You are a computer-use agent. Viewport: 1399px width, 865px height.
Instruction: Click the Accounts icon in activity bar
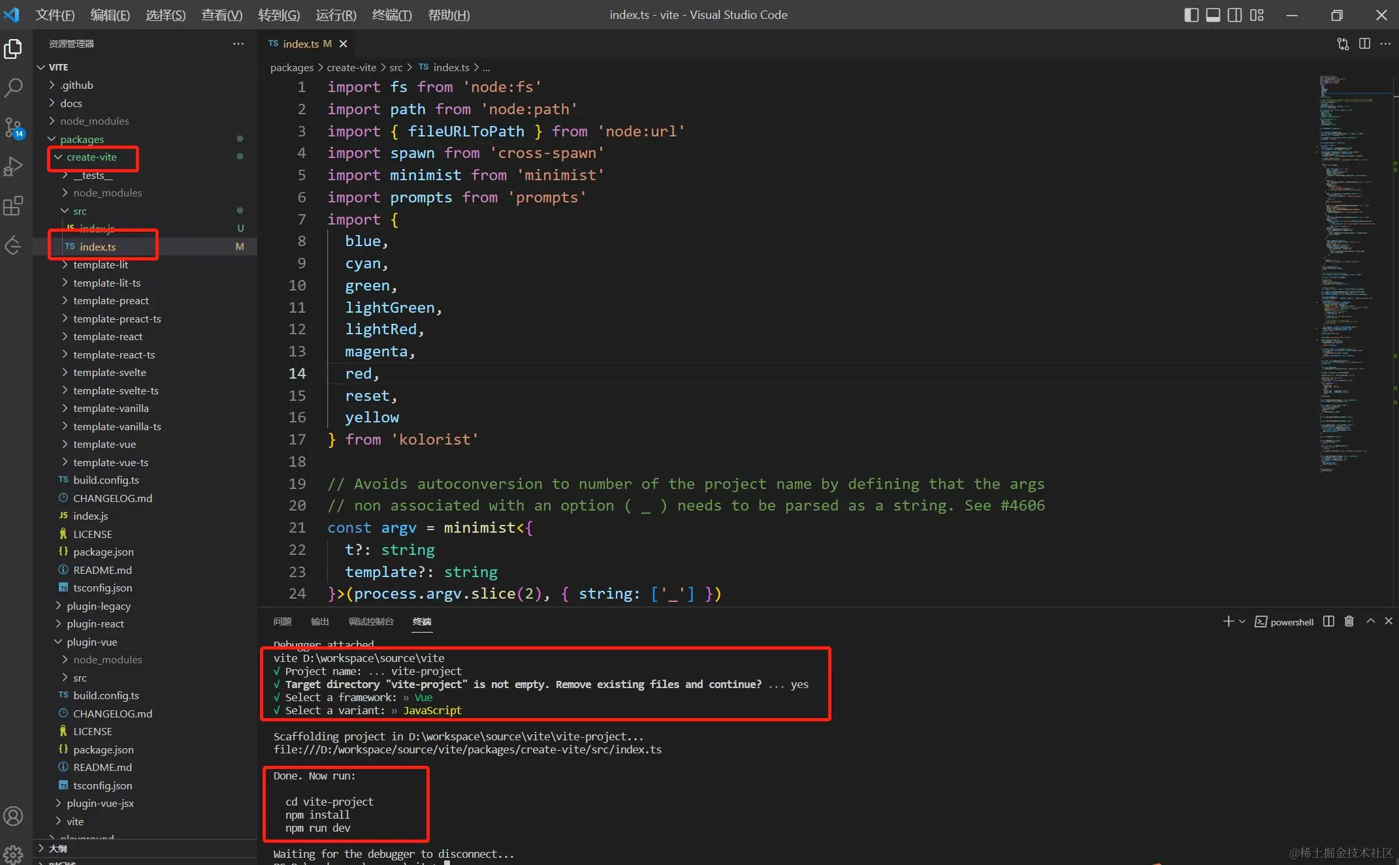[14, 816]
